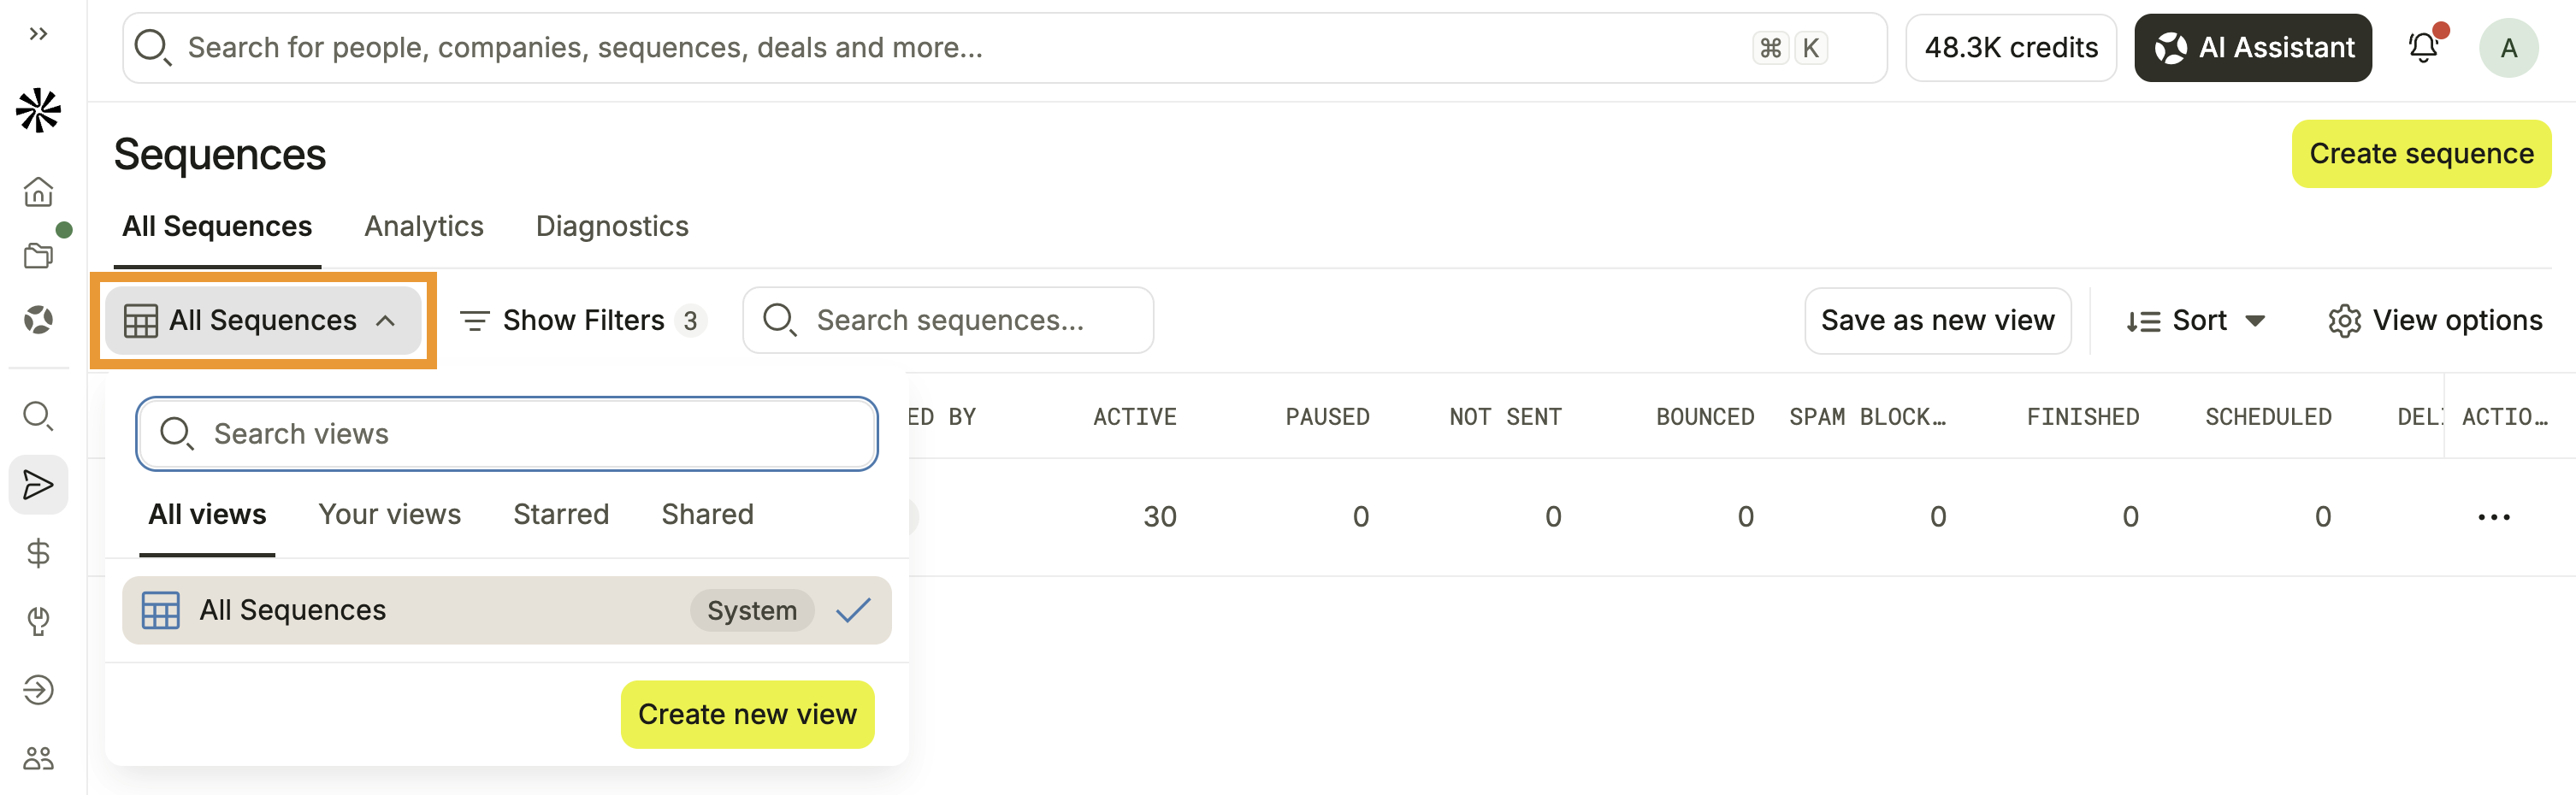This screenshot has height=795, width=2576.
Task: Open View options gear
Action: [x=2435, y=320]
